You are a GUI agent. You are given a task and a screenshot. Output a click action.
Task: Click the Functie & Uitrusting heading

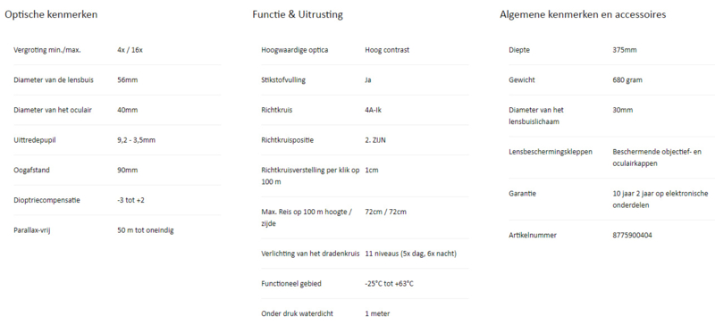[298, 14]
